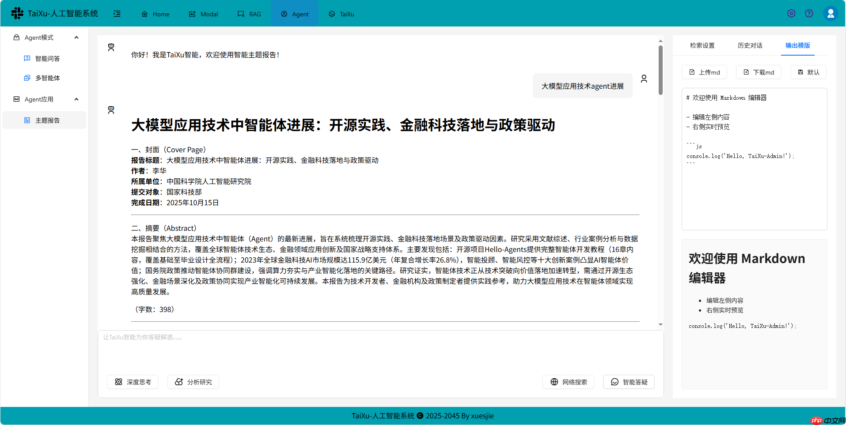This screenshot has width=846, height=425.
Task: Collapse the Agent模式 section
Action: click(x=76, y=38)
